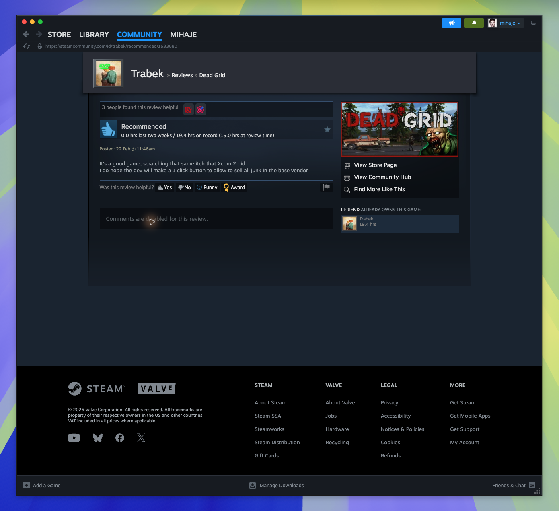Select the COMMUNITY tab

140,35
